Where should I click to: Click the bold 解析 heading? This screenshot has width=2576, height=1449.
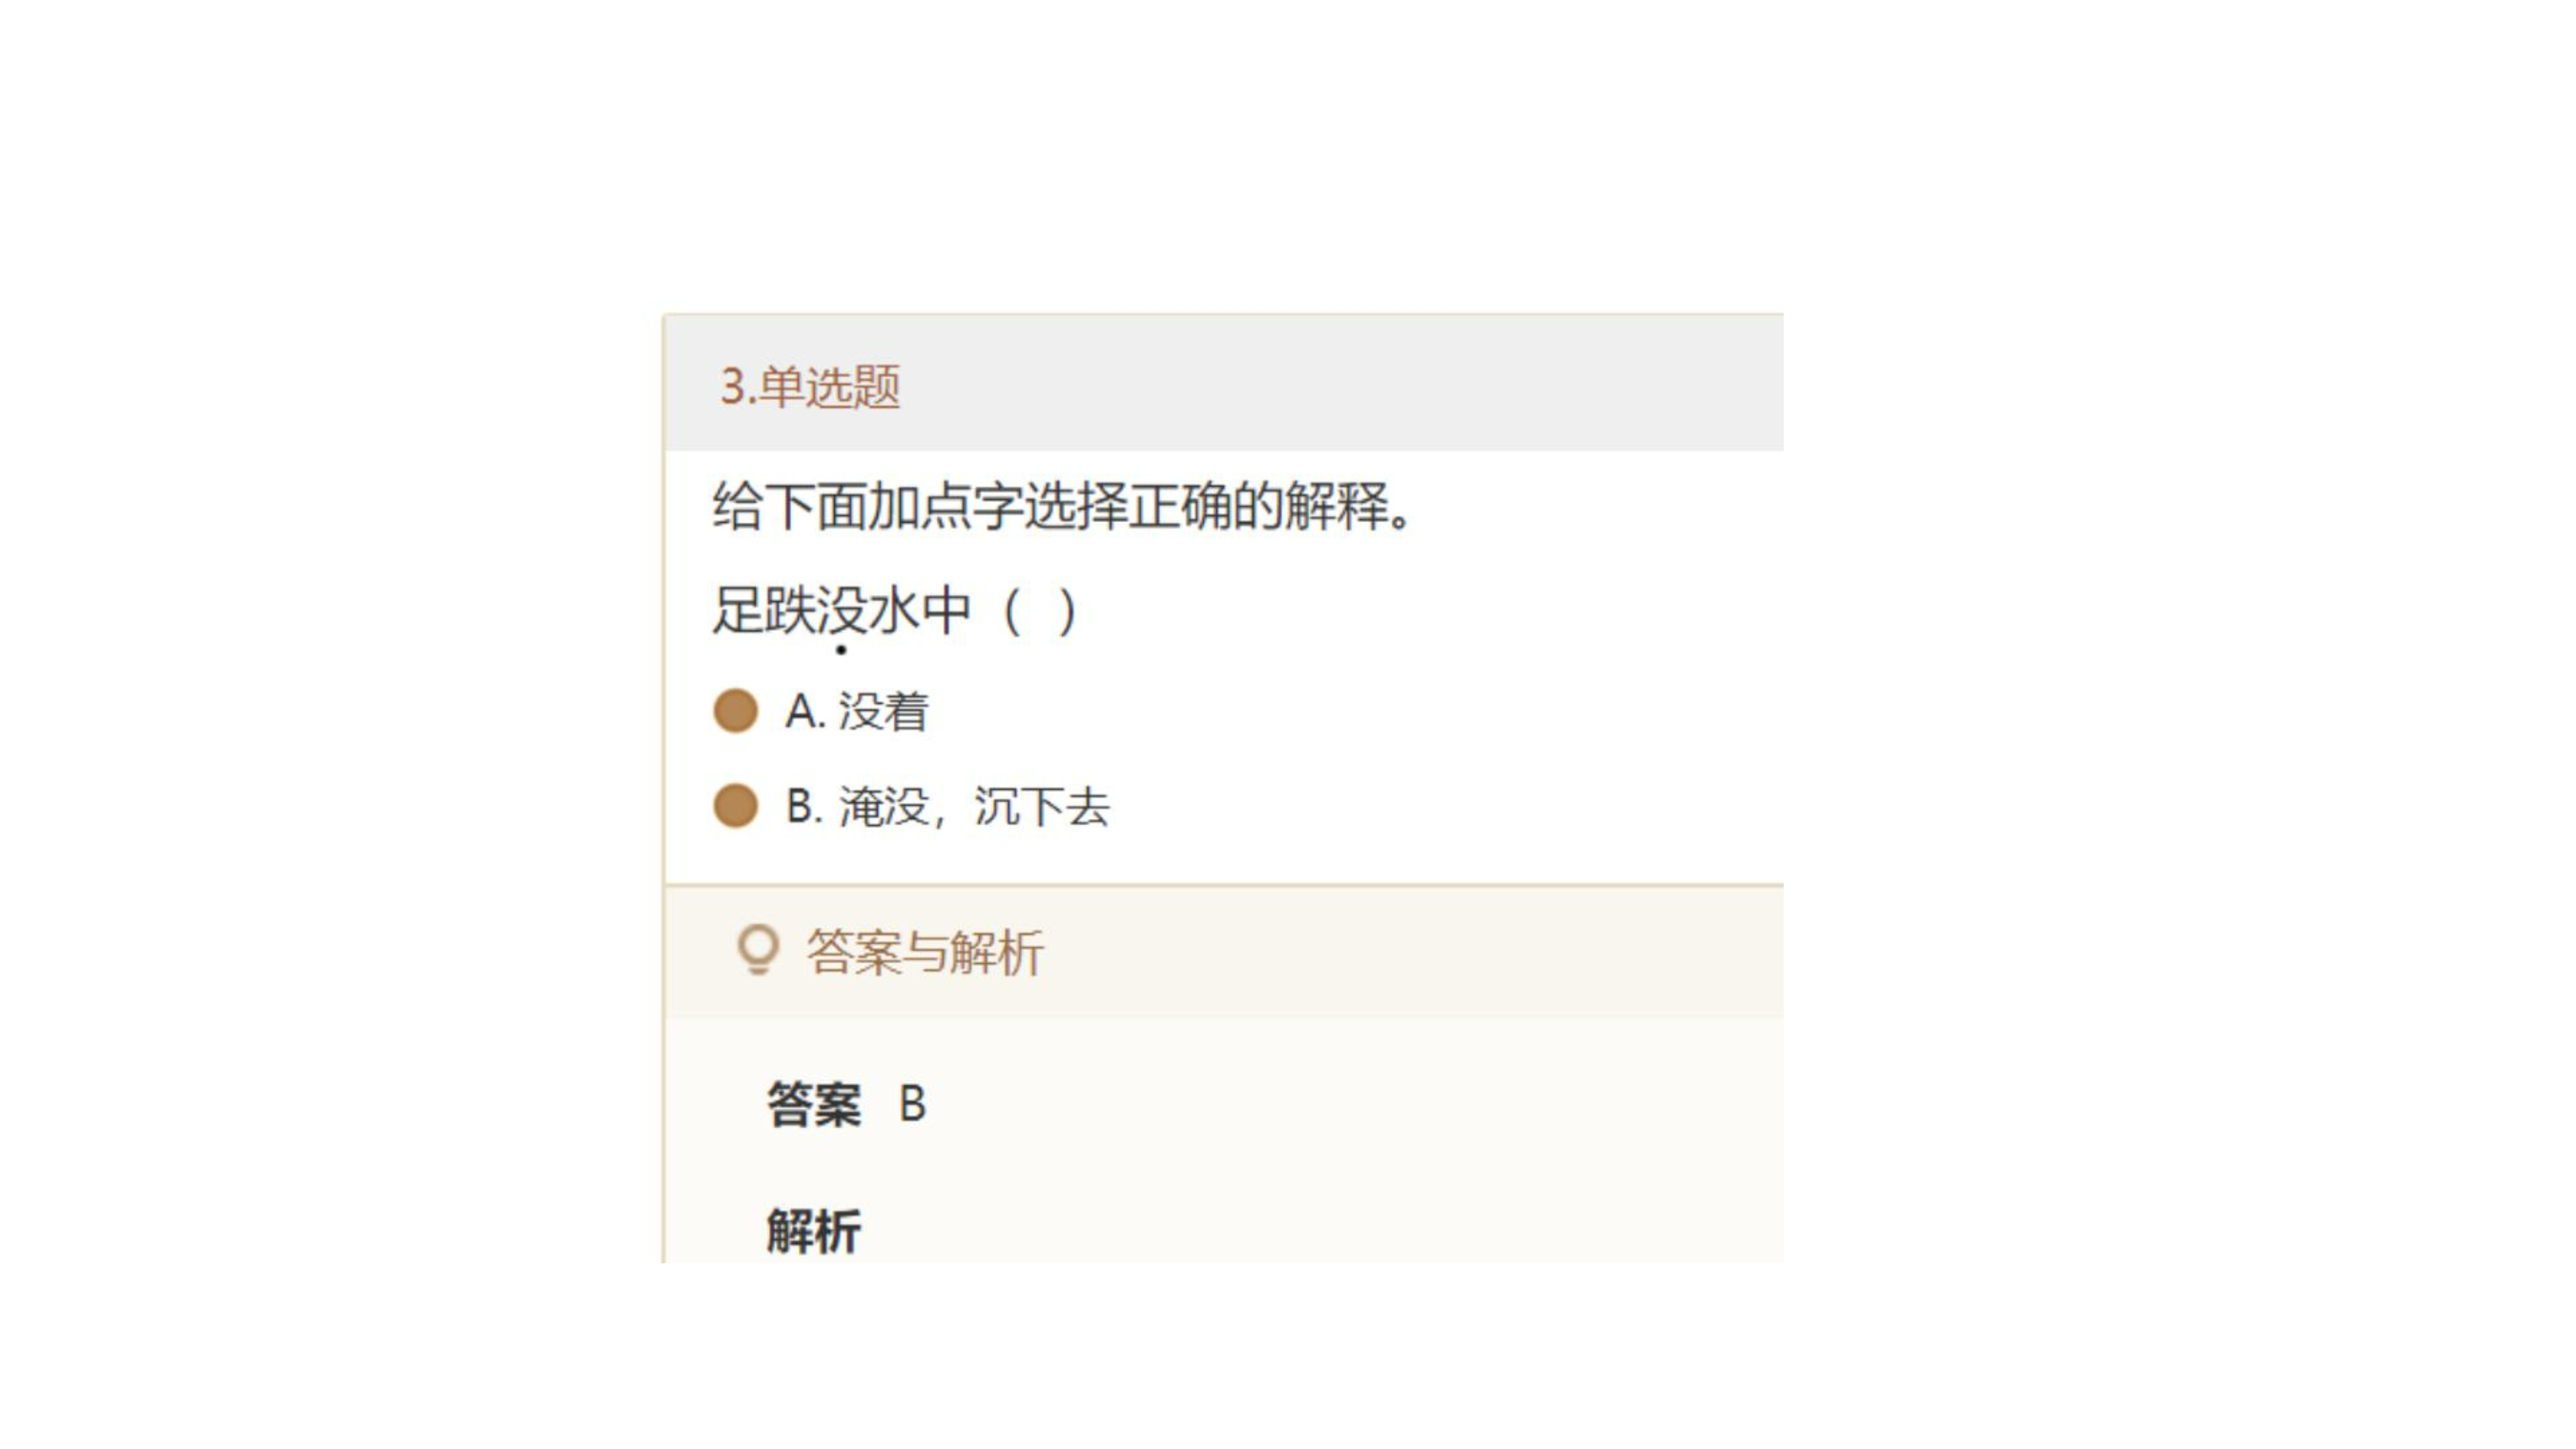click(x=814, y=1231)
